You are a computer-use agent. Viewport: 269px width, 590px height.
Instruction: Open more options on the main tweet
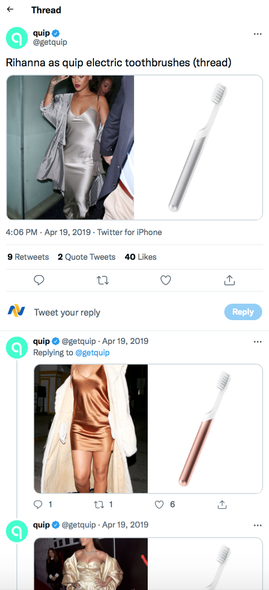[x=258, y=34]
